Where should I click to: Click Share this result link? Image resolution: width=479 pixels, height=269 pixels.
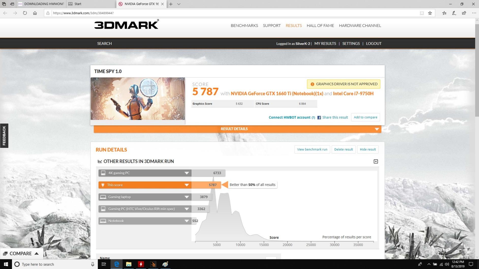click(x=335, y=117)
